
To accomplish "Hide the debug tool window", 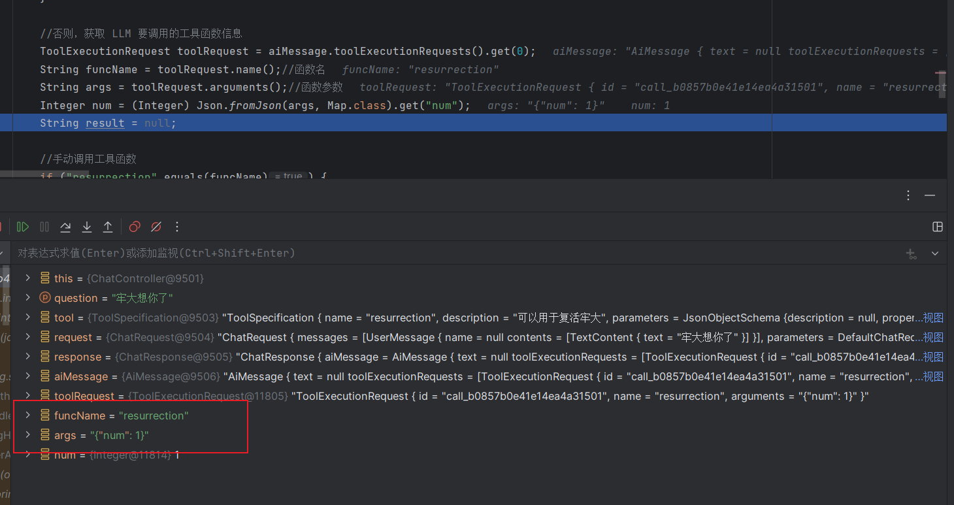I will 930,195.
